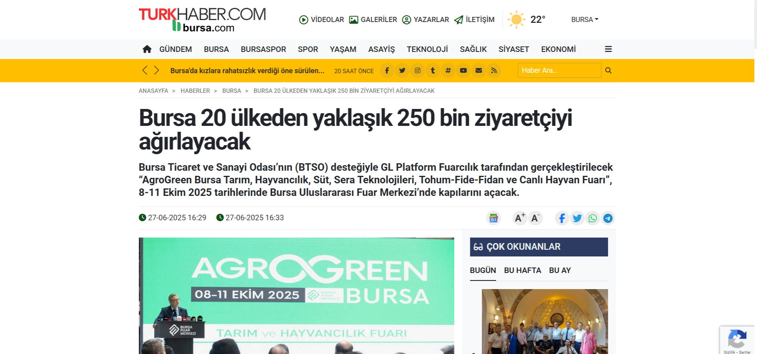The width and height of the screenshot is (757, 354).
Task: Open the VİDEOLAR link
Action: [x=321, y=20]
